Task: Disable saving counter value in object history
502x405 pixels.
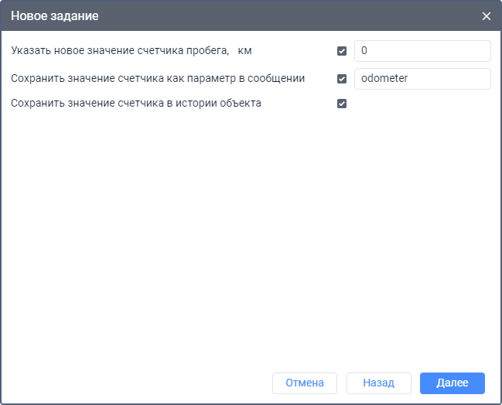Action: click(342, 104)
